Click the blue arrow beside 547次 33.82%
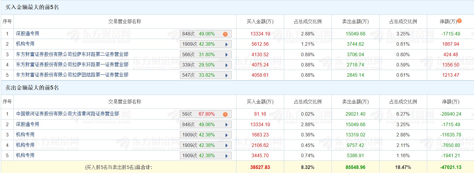 click(226, 75)
